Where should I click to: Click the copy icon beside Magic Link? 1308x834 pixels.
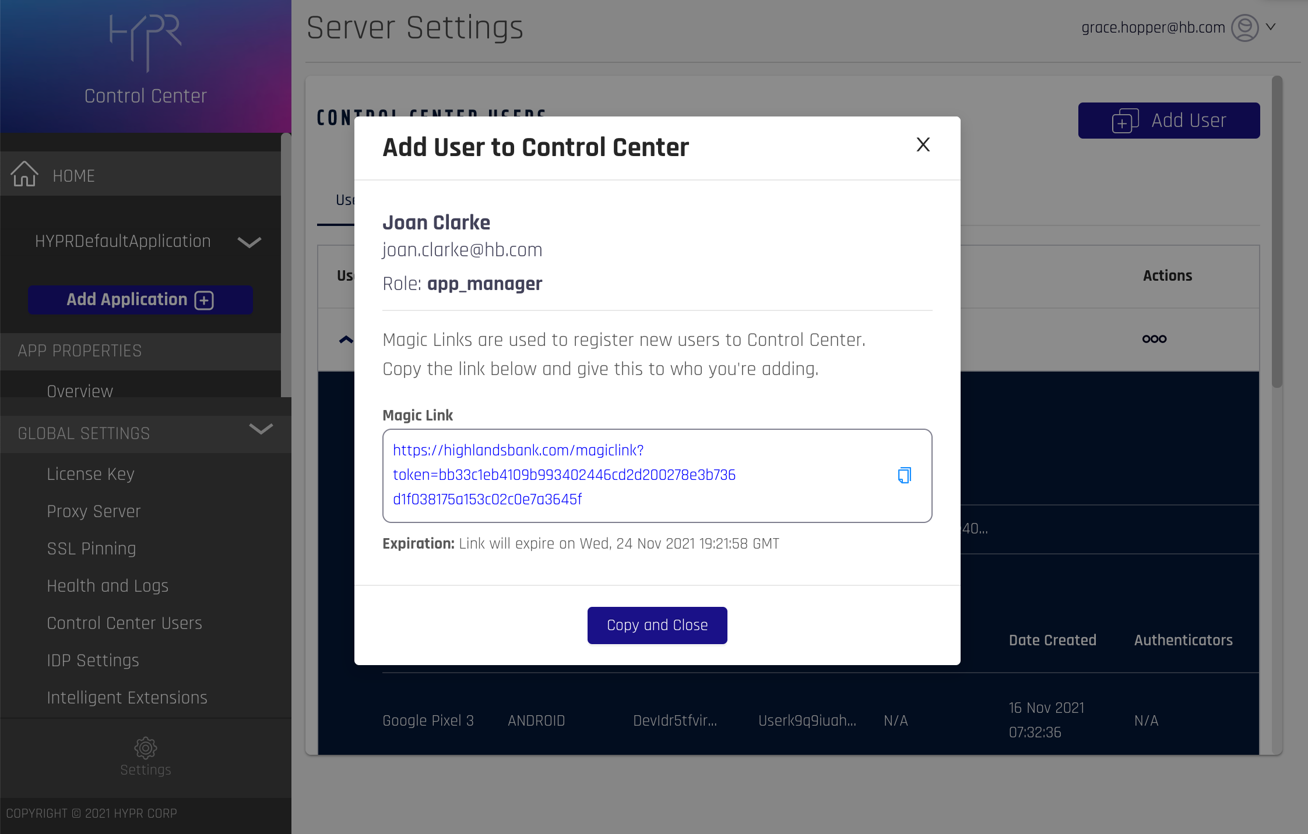[x=904, y=475]
